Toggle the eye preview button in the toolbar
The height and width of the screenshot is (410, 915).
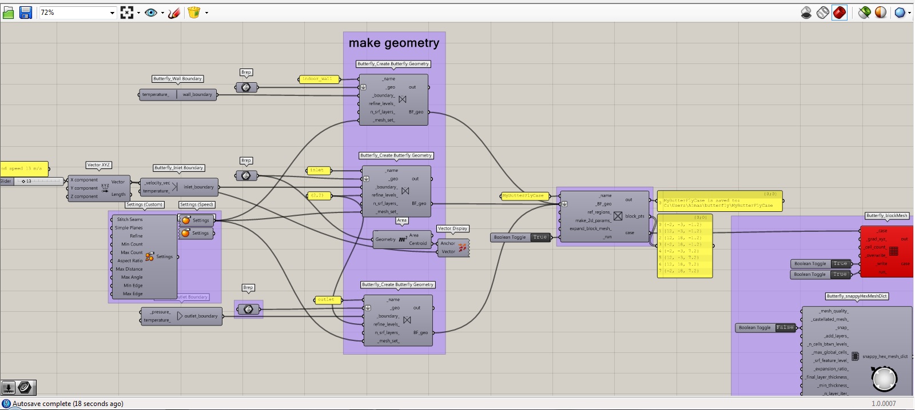tap(151, 12)
